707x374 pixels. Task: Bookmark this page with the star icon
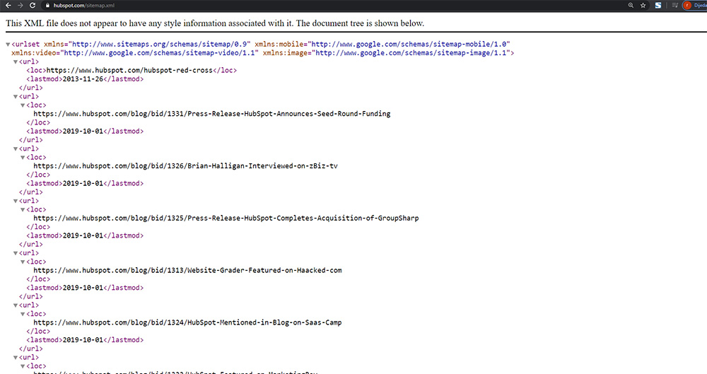[643, 6]
